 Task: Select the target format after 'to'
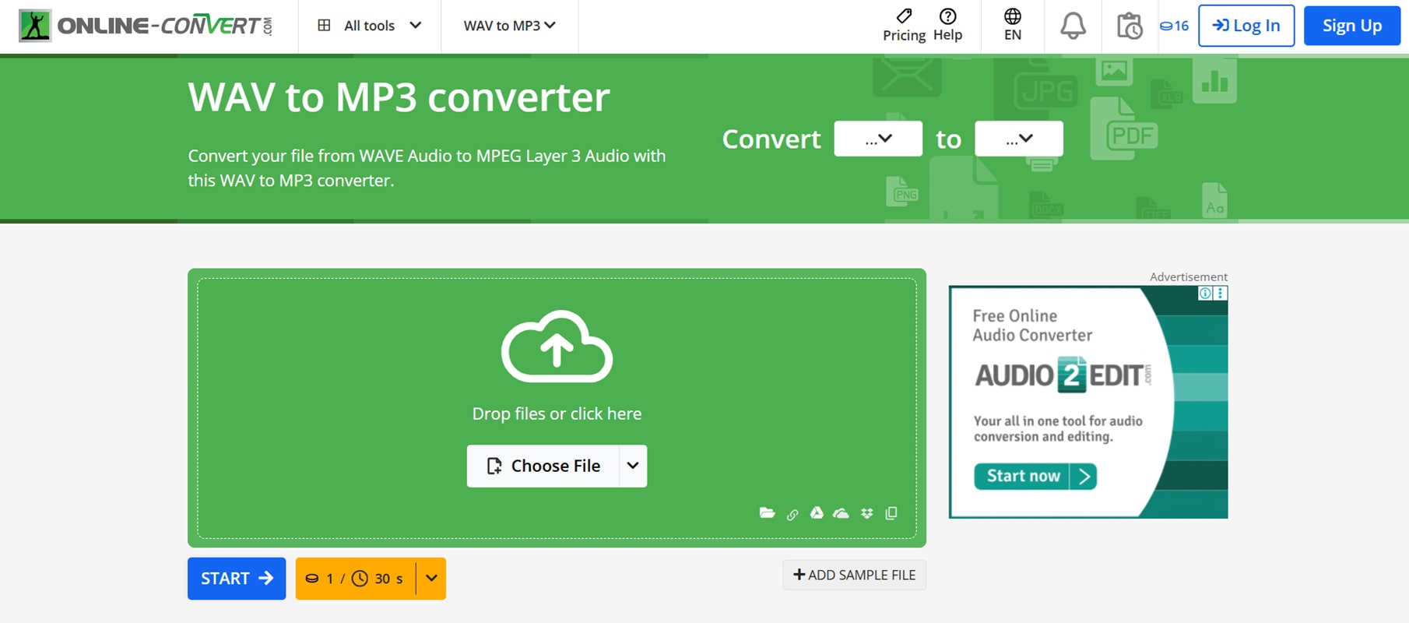[x=1019, y=139]
